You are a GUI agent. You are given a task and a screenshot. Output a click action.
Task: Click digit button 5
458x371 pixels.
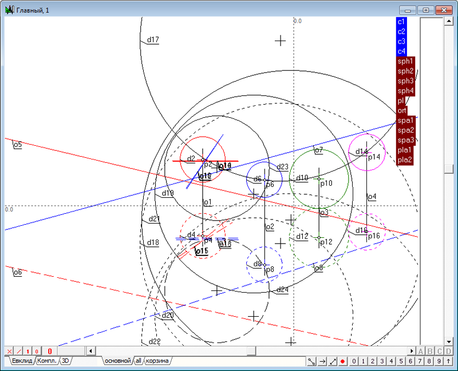(x=401, y=361)
